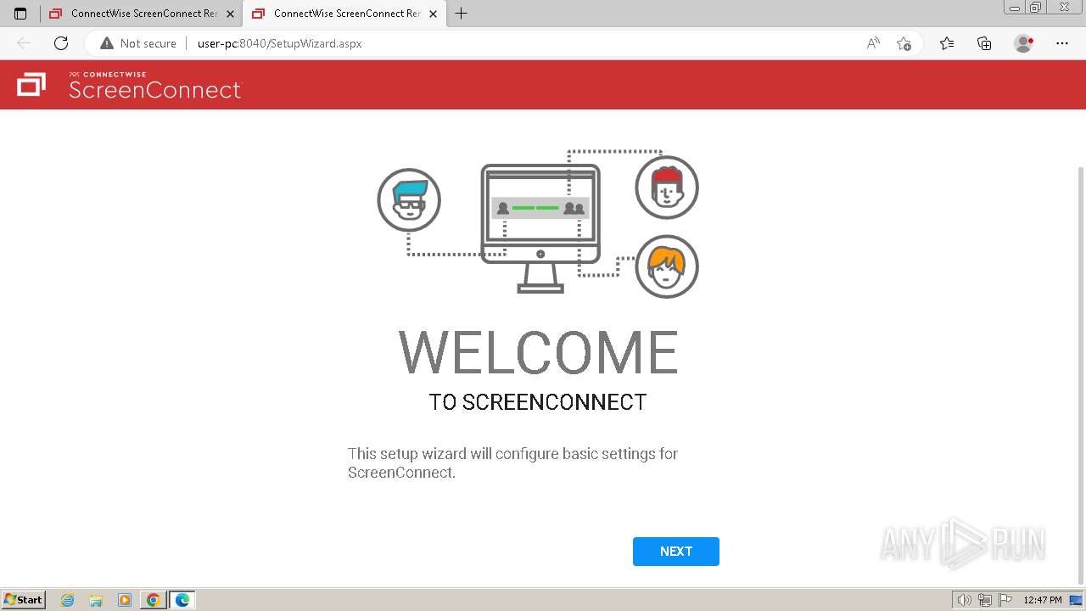Click the ScreenConnect logo in red header

(129, 85)
